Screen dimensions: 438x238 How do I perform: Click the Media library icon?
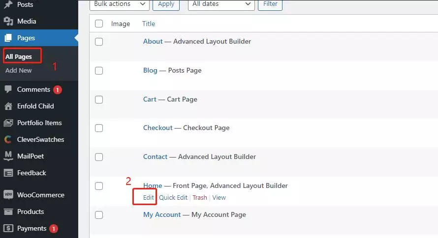click(x=8, y=21)
